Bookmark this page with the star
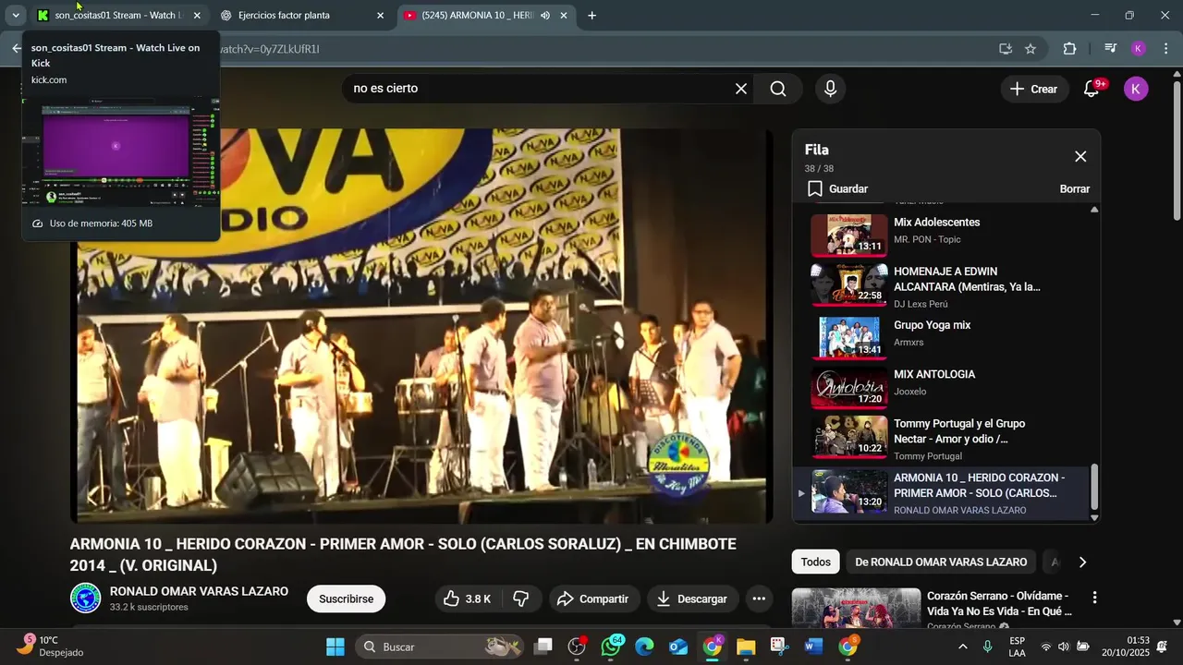 tap(1031, 49)
